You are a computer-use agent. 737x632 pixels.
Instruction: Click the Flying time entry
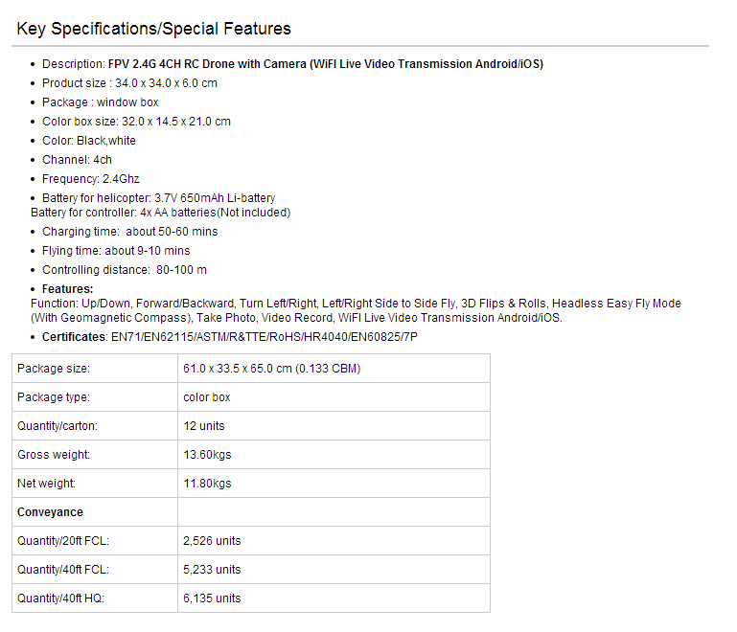click(x=116, y=251)
